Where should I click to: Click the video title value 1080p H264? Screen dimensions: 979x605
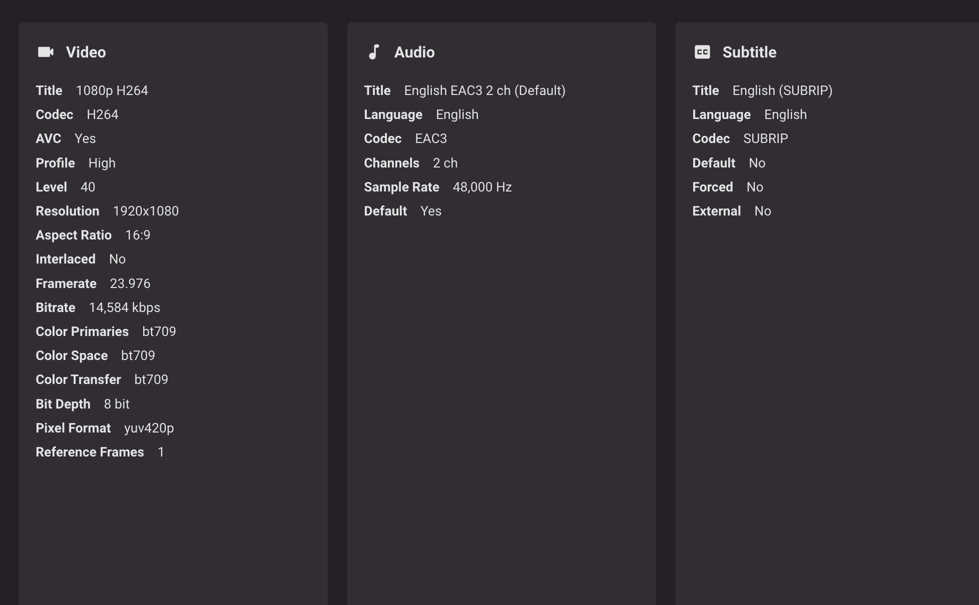tap(112, 90)
